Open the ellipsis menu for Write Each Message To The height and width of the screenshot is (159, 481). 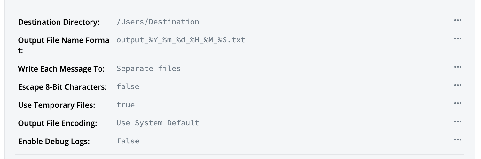click(x=458, y=67)
